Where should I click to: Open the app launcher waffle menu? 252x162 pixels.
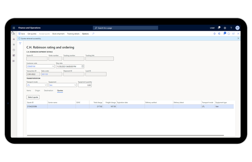14,28
